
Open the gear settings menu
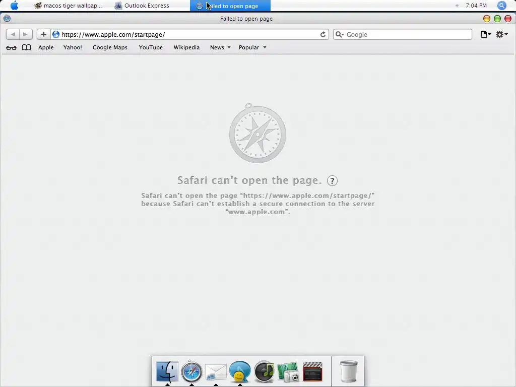pyautogui.click(x=501, y=34)
